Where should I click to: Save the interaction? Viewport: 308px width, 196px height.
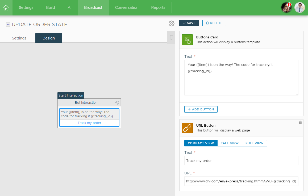click(x=189, y=23)
